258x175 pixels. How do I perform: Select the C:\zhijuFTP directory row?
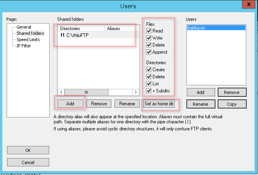[x=99, y=35]
